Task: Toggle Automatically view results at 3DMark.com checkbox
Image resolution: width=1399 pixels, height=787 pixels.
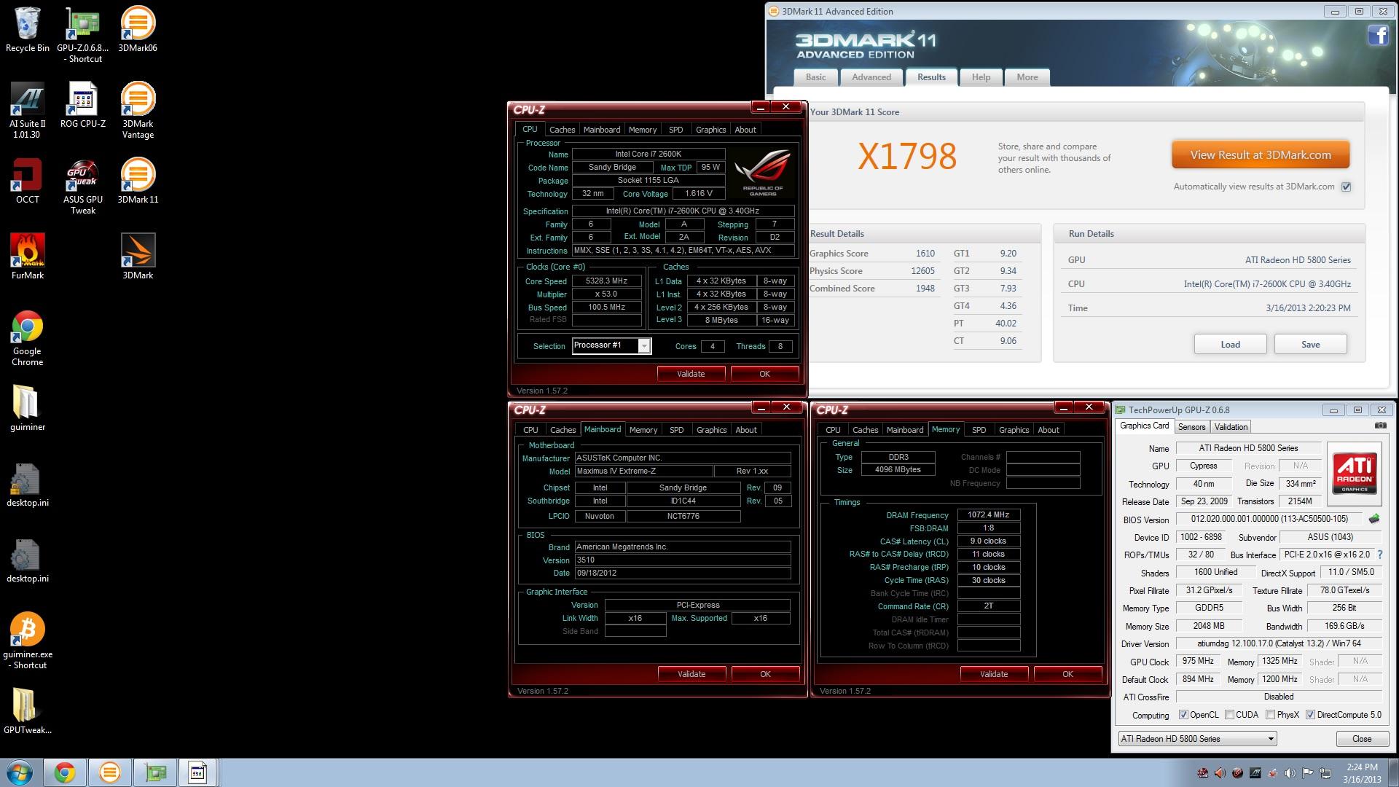Action: pos(1346,187)
